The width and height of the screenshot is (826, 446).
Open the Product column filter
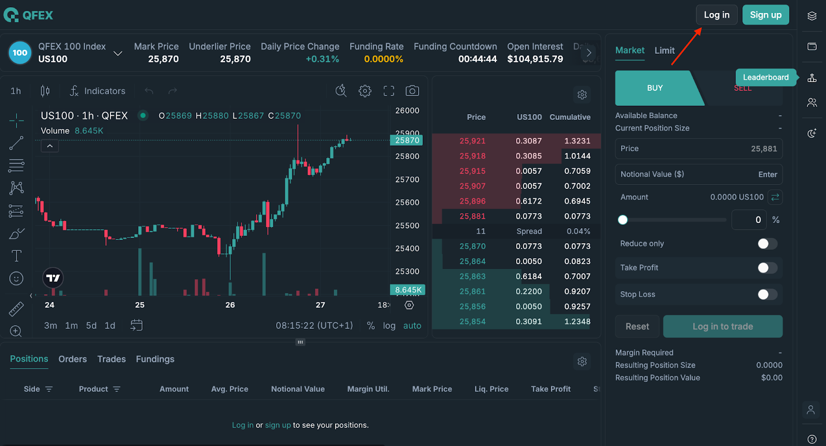pos(117,389)
